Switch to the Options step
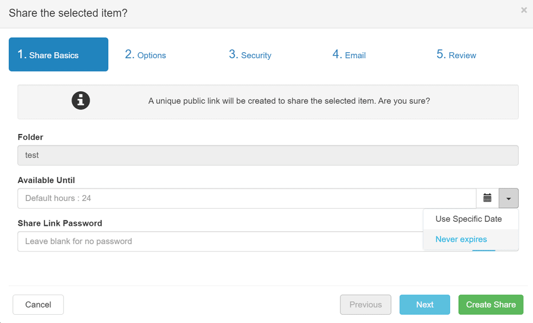The width and height of the screenshot is (533, 323). 146,55
